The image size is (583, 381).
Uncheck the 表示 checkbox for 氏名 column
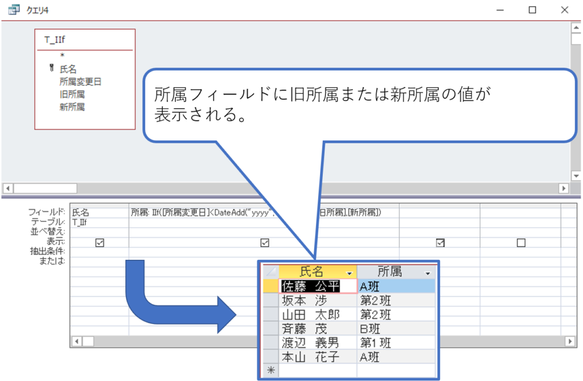100,243
